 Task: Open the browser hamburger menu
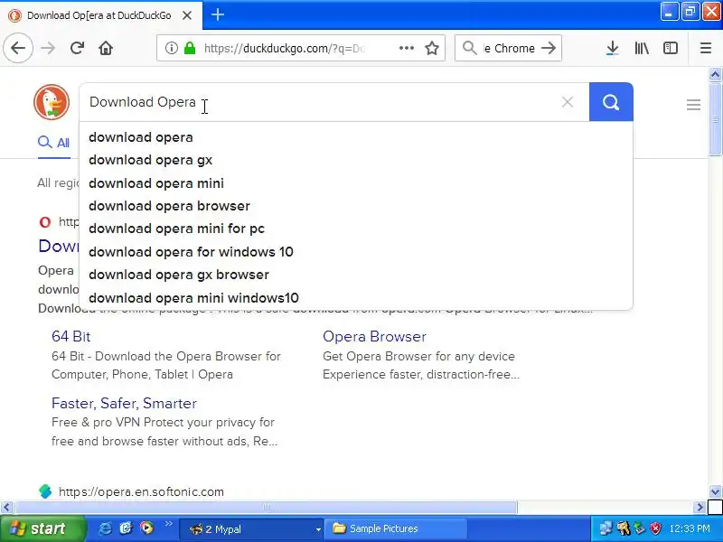(706, 48)
